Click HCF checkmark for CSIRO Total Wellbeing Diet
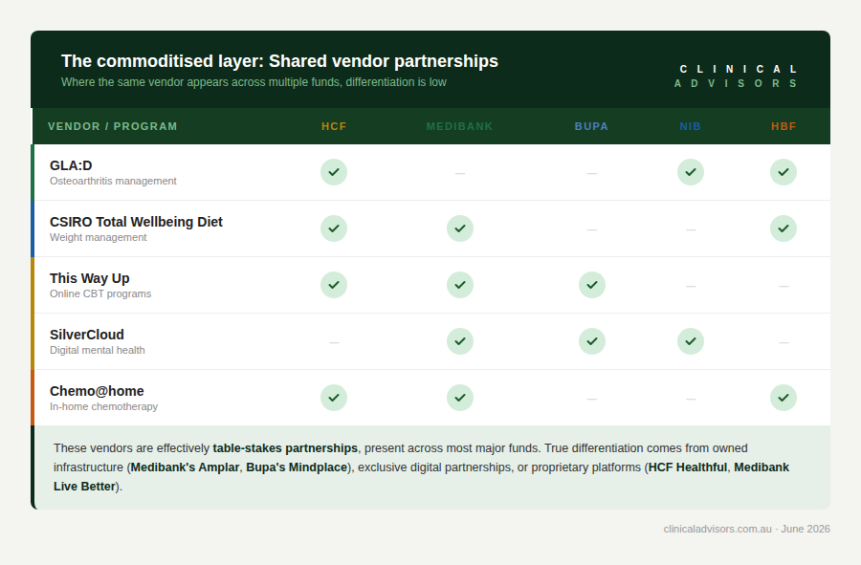The width and height of the screenshot is (861, 565). (x=334, y=228)
